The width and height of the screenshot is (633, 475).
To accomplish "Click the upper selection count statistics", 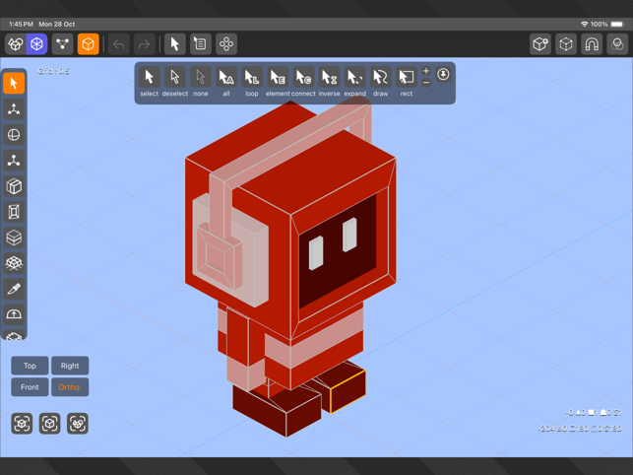I will [594, 412].
